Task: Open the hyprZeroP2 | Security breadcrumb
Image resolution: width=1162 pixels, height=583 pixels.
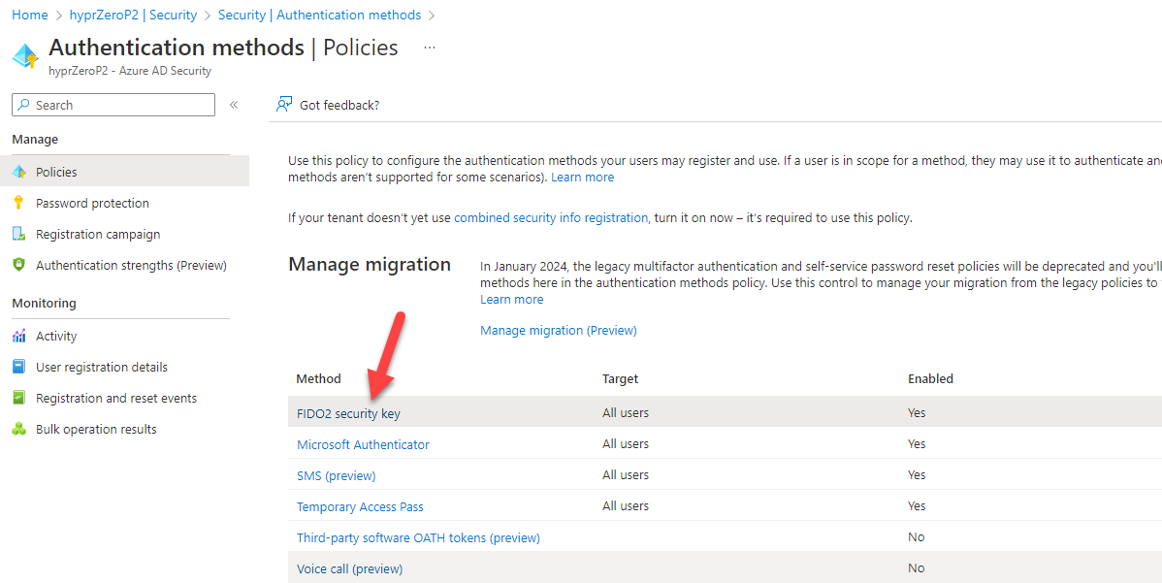Action: coord(133,15)
